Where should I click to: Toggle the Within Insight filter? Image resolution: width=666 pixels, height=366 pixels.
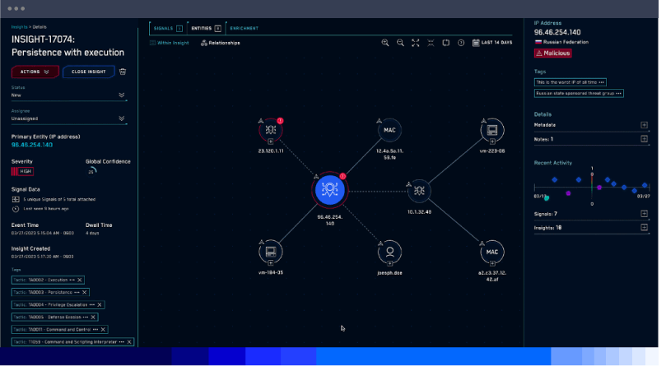click(170, 43)
